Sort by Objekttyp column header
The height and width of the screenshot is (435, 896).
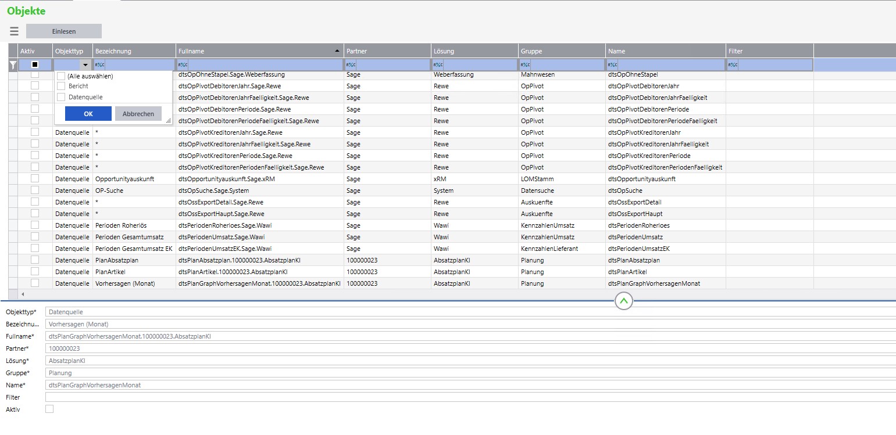tap(73, 51)
